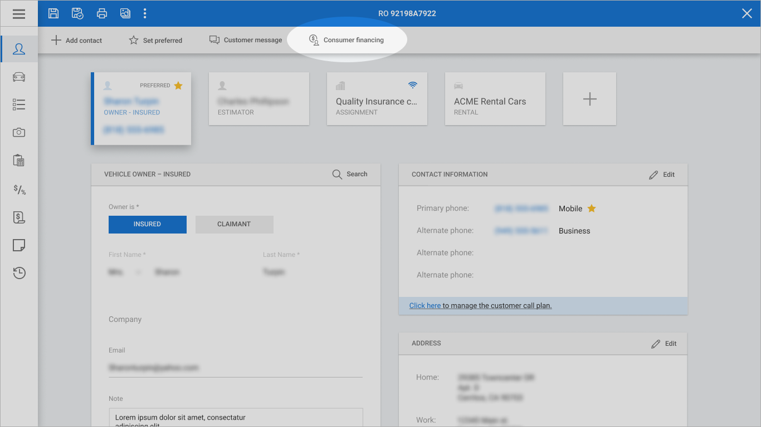Search for a vehicle owner

tap(350, 174)
